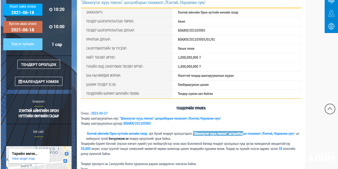Click the БОАЖЯ/202103005 value in the table
The width and height of the screenshot is (338, 169).
pyautogui.click(x=191, y=31)
